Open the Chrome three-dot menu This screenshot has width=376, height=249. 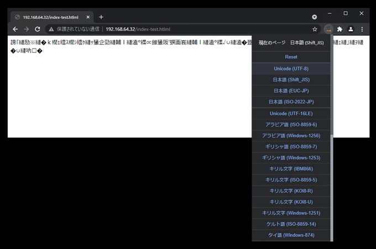coord(362,29)
